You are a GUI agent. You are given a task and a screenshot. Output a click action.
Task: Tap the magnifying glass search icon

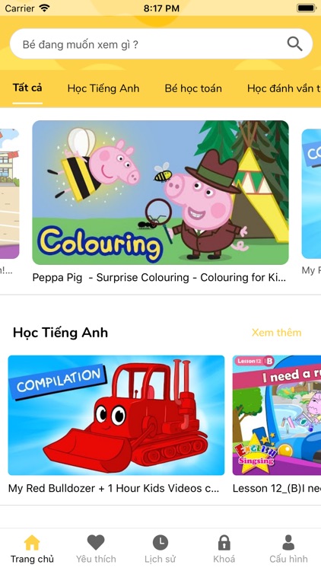pos(294,44)
